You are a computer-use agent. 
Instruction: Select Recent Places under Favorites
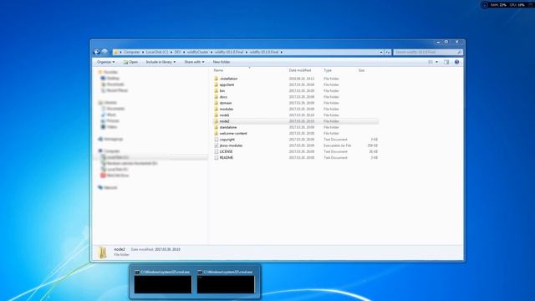coord(117,90)
